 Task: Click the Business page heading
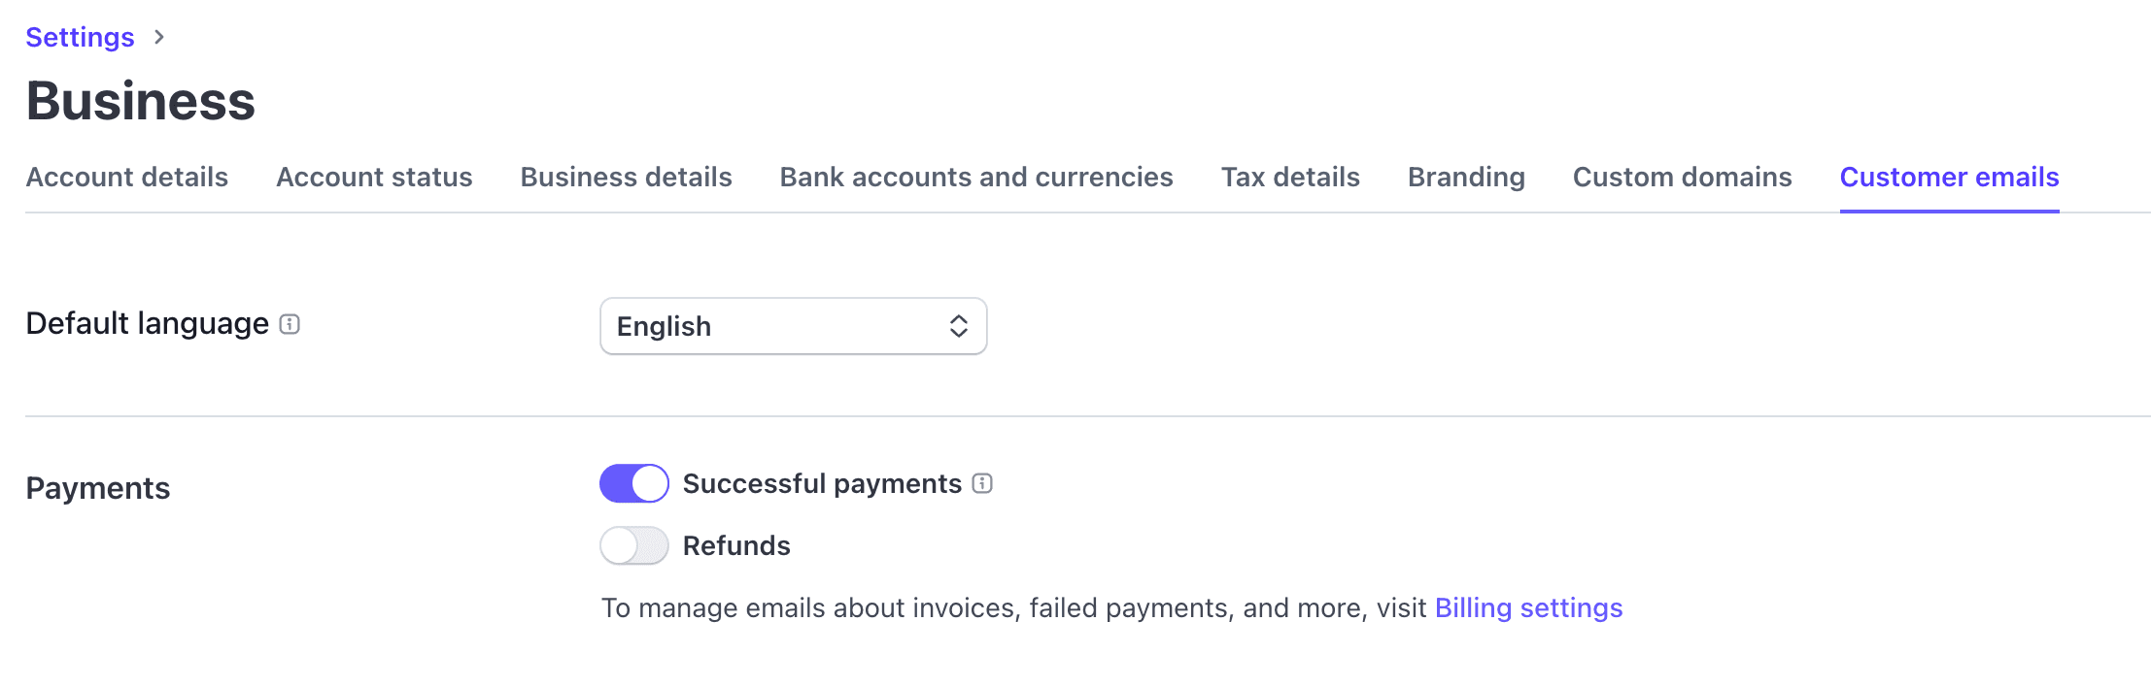click(x=141, y=101)
